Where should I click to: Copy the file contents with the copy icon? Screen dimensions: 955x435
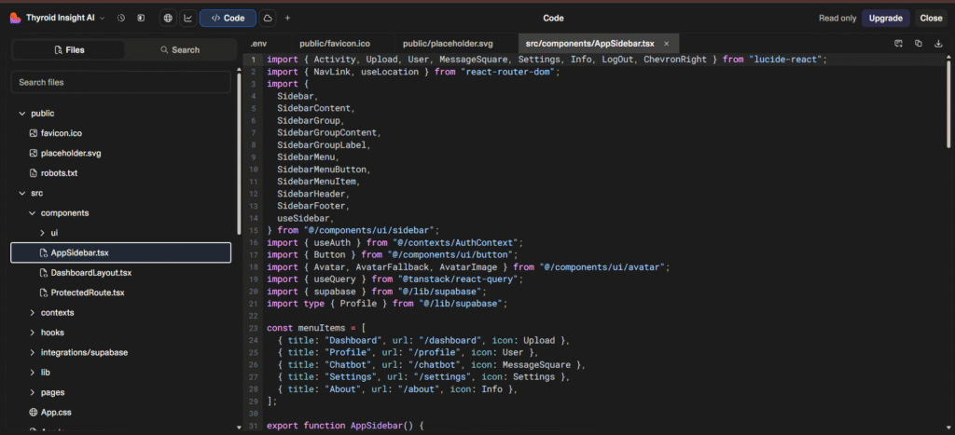click(x=919, y=43)
